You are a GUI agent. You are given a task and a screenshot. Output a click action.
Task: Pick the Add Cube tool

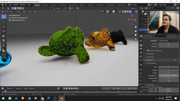click(4, 56)
